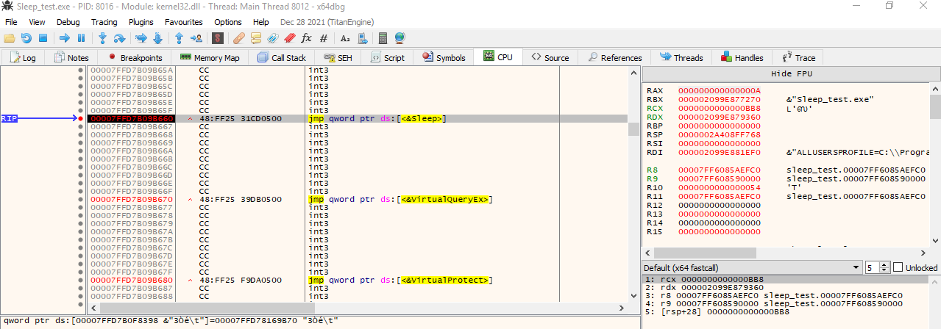Image resolution: width=941 pixels, height=329 pixels.
Task: Open the Help menu
Action: coord(260,22)
